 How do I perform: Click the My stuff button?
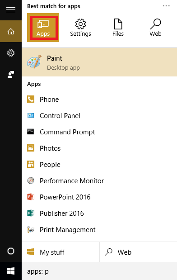pos(61,252)
